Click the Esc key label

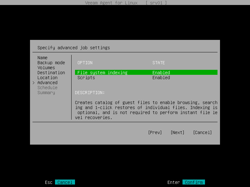49,182
